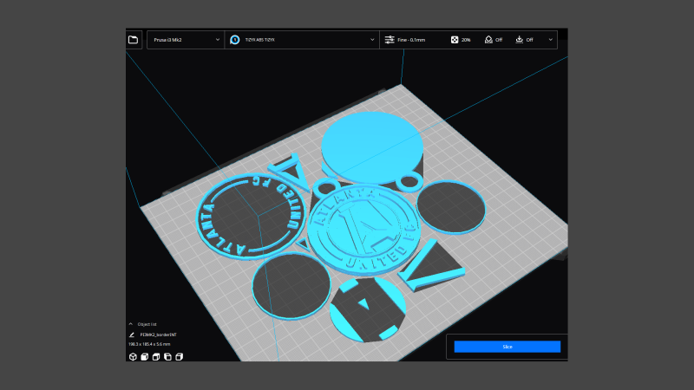Open the Prusa i3 Mk2 printer dropdown
The height and width of the screenshot is (390, 694).
[185, 40]
